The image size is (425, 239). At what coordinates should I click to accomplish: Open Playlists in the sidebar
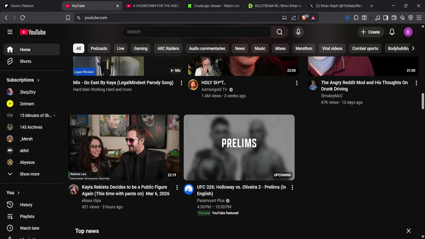click(32, 216)
